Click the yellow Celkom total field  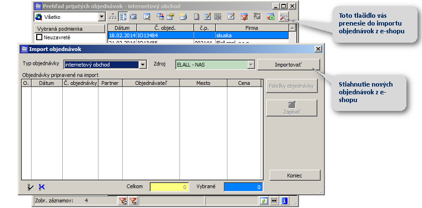(170, 187)
